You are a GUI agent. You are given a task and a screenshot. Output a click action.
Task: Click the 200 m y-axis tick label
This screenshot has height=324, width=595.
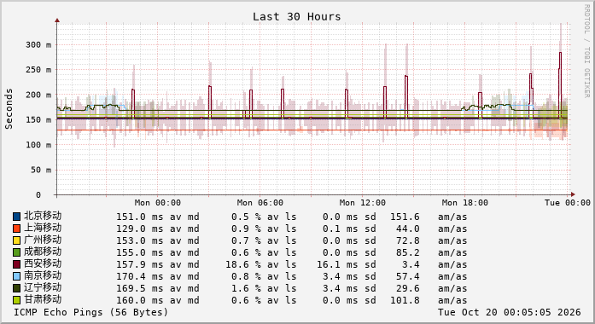tap(38, 95)
